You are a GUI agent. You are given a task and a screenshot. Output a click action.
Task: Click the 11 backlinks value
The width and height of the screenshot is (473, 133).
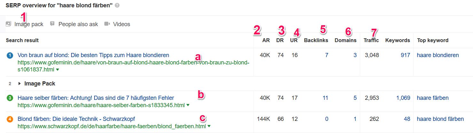coord(325,98)
